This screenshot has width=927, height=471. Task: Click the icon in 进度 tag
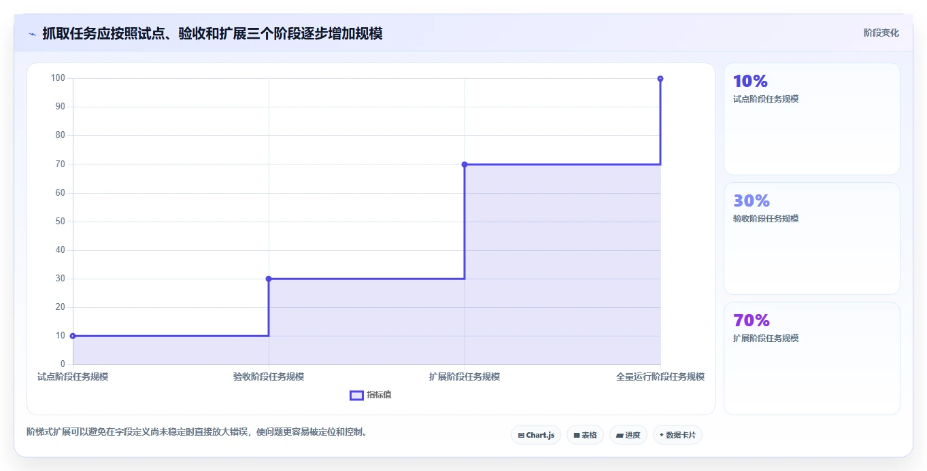click(620, 435)
